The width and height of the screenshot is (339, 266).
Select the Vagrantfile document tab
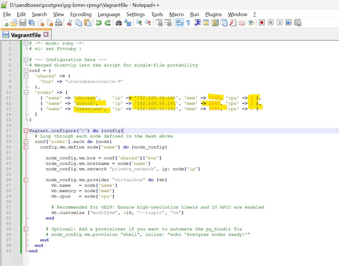[x=25, y=35]
